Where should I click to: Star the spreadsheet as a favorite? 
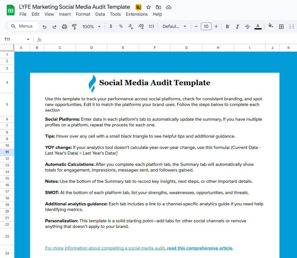pos(148,7)
